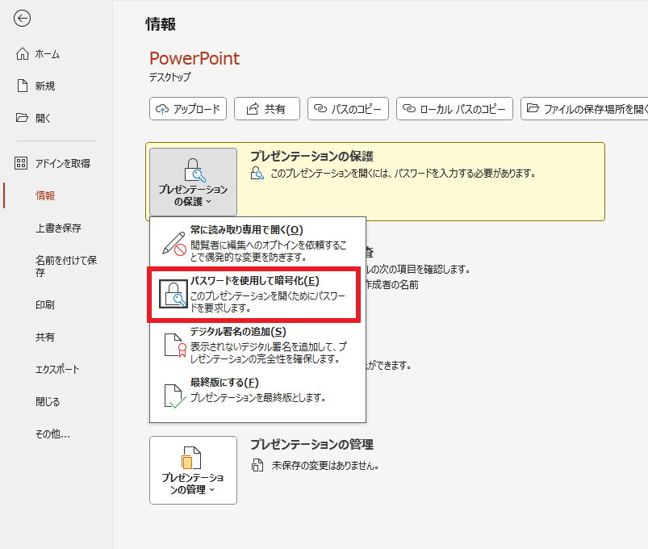This screenshot has height=549, width=648.
Task: Click the ローカル パスのコピー button
Action: click(x=454, y=109)
